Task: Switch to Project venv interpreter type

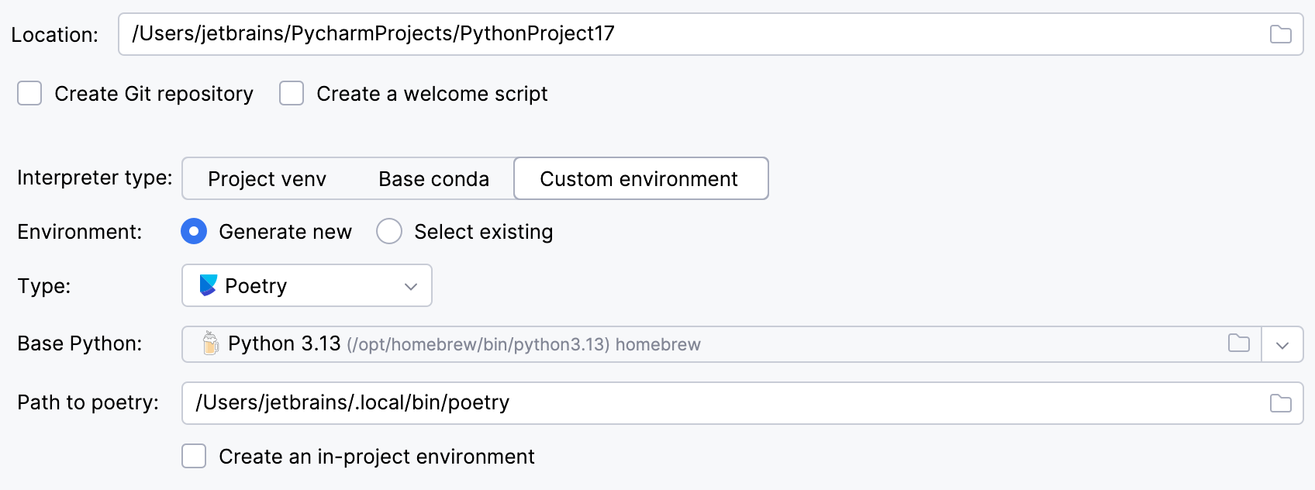Action: pos(267,179)
